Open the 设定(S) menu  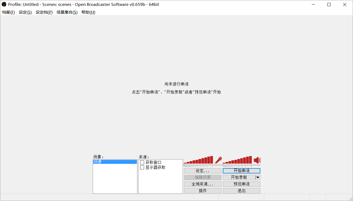tap(25, 12)
